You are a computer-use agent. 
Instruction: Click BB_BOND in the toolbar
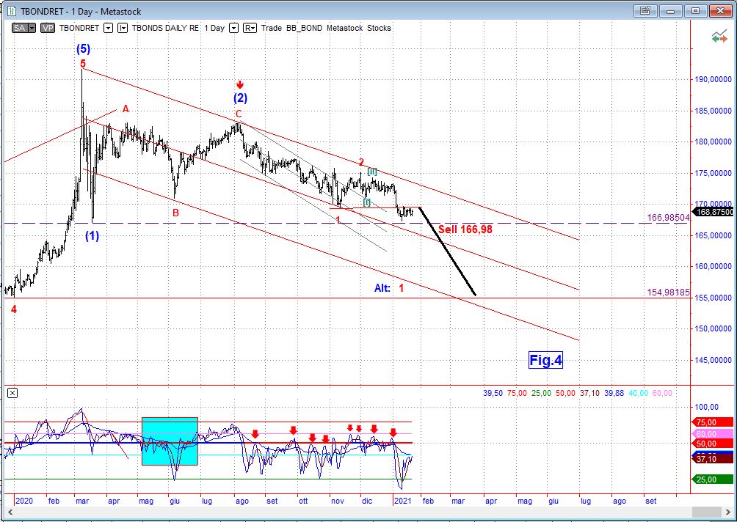[x=304, y=28]
